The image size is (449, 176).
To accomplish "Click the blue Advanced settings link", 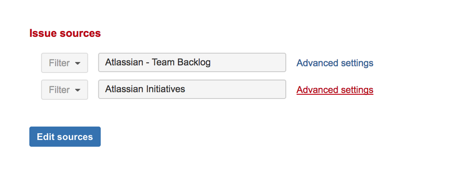I will pyautogui.click(x=335, y=63).
